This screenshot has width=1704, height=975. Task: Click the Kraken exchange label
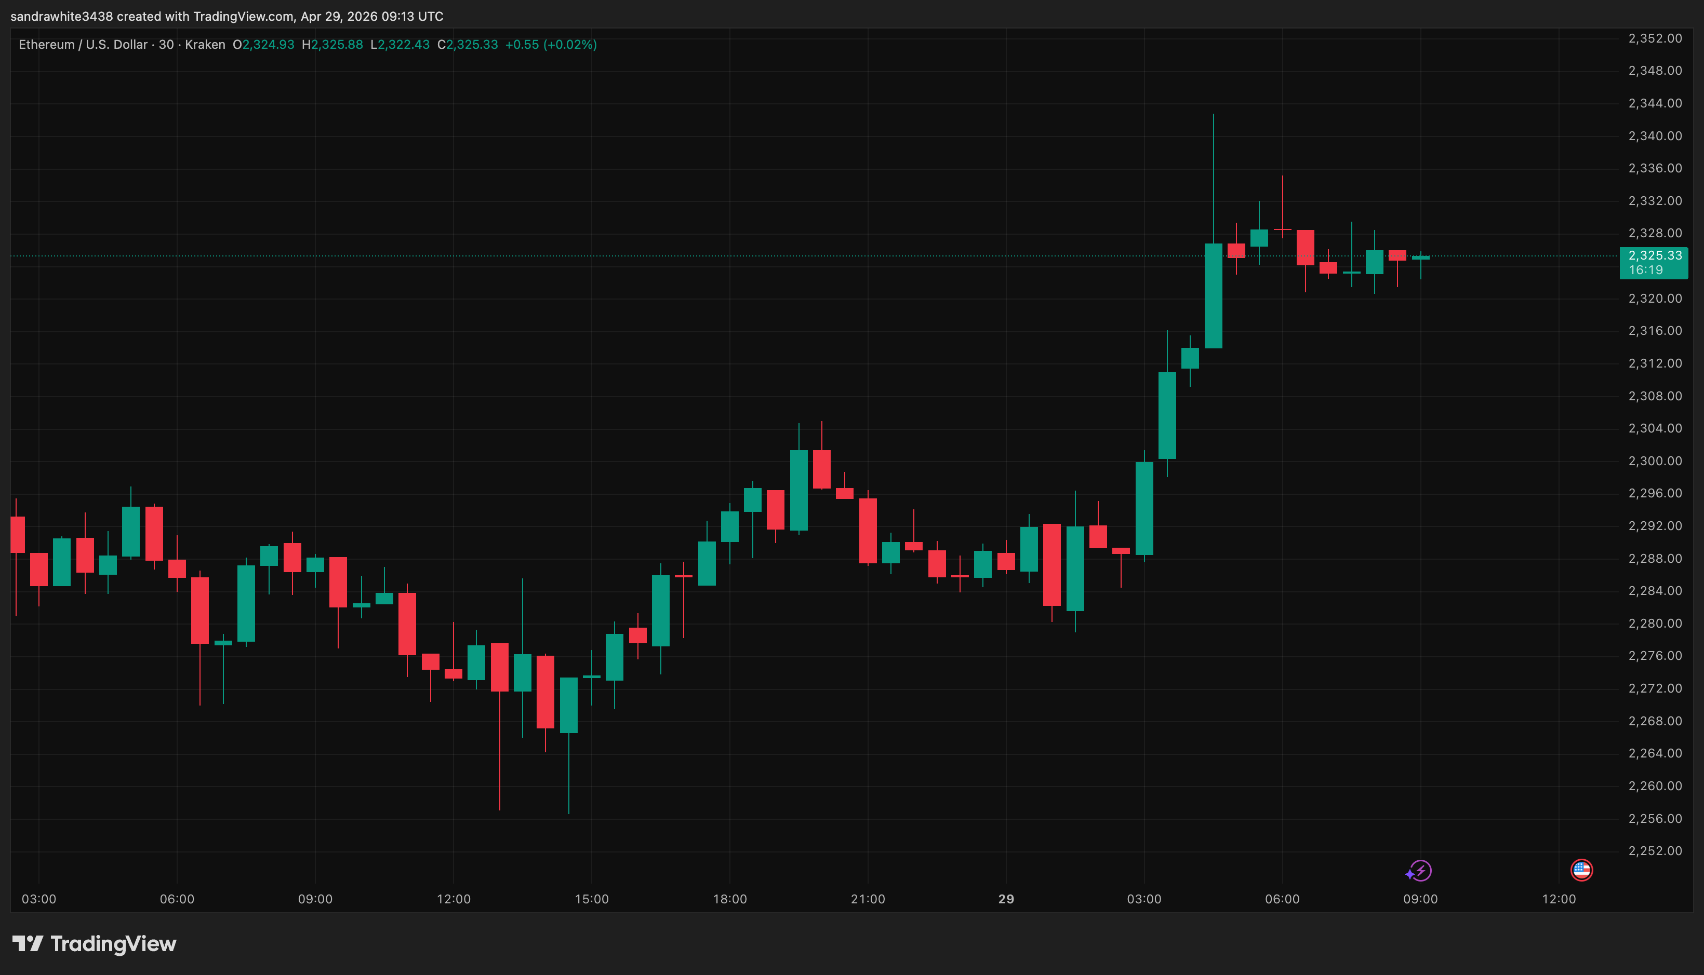coord(206,44)
